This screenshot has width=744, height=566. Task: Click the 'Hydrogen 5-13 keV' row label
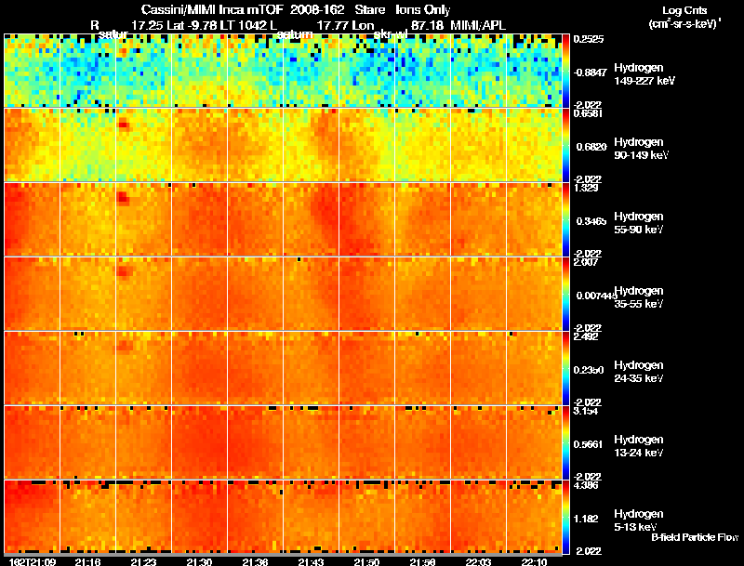coord(639,520)
